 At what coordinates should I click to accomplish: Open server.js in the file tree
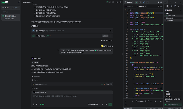tap(171, 20)
